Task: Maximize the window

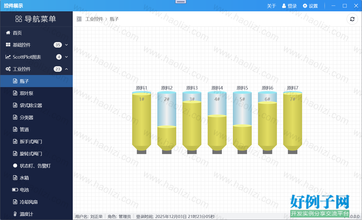Action: [345, 6]
